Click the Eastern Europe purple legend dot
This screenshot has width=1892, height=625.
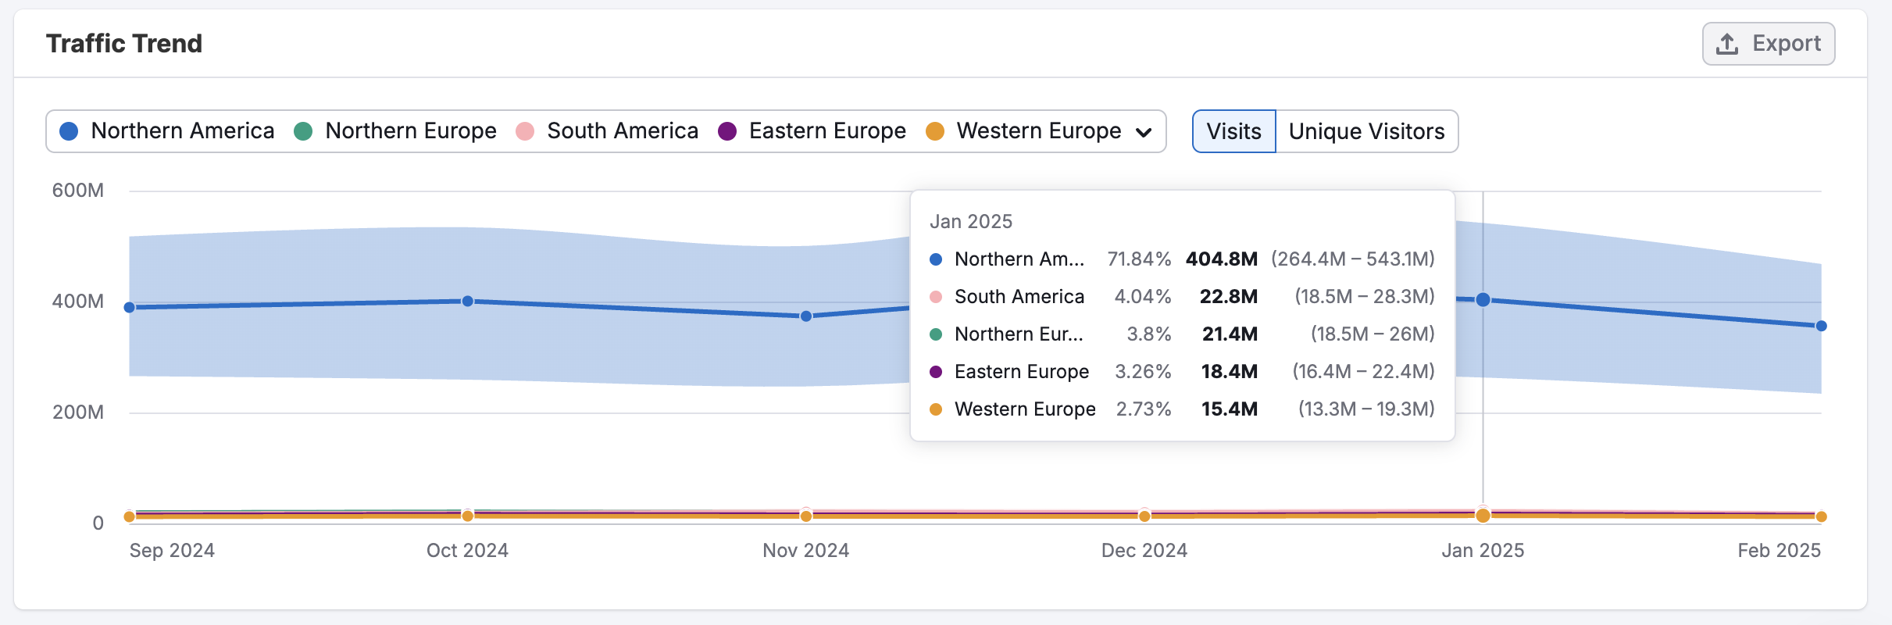click(727, 131)
